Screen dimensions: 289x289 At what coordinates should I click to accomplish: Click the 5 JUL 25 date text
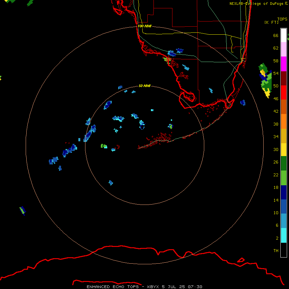pos(173,287)
